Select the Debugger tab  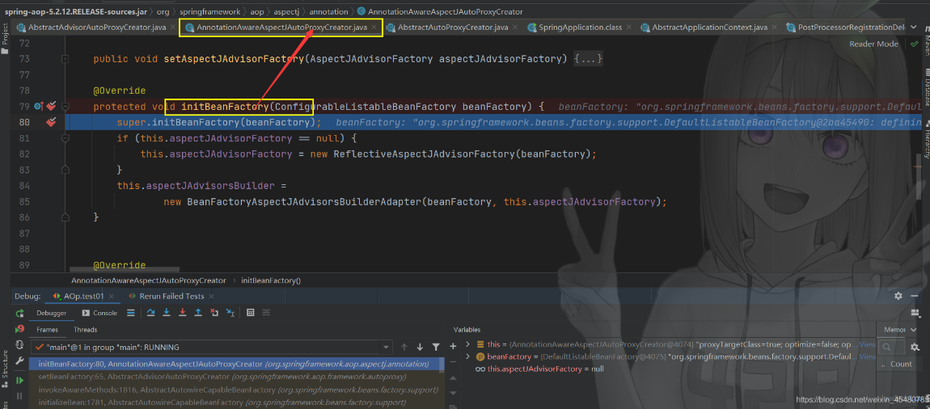(x=52, y=313)
